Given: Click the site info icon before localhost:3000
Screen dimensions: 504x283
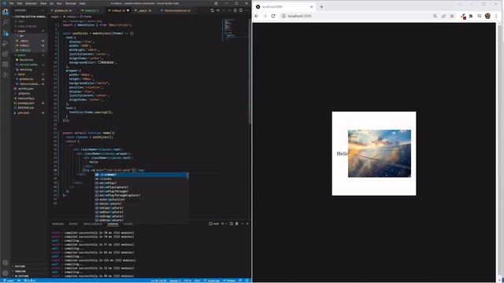Looking at the screenshot, I should click(283, 16).
